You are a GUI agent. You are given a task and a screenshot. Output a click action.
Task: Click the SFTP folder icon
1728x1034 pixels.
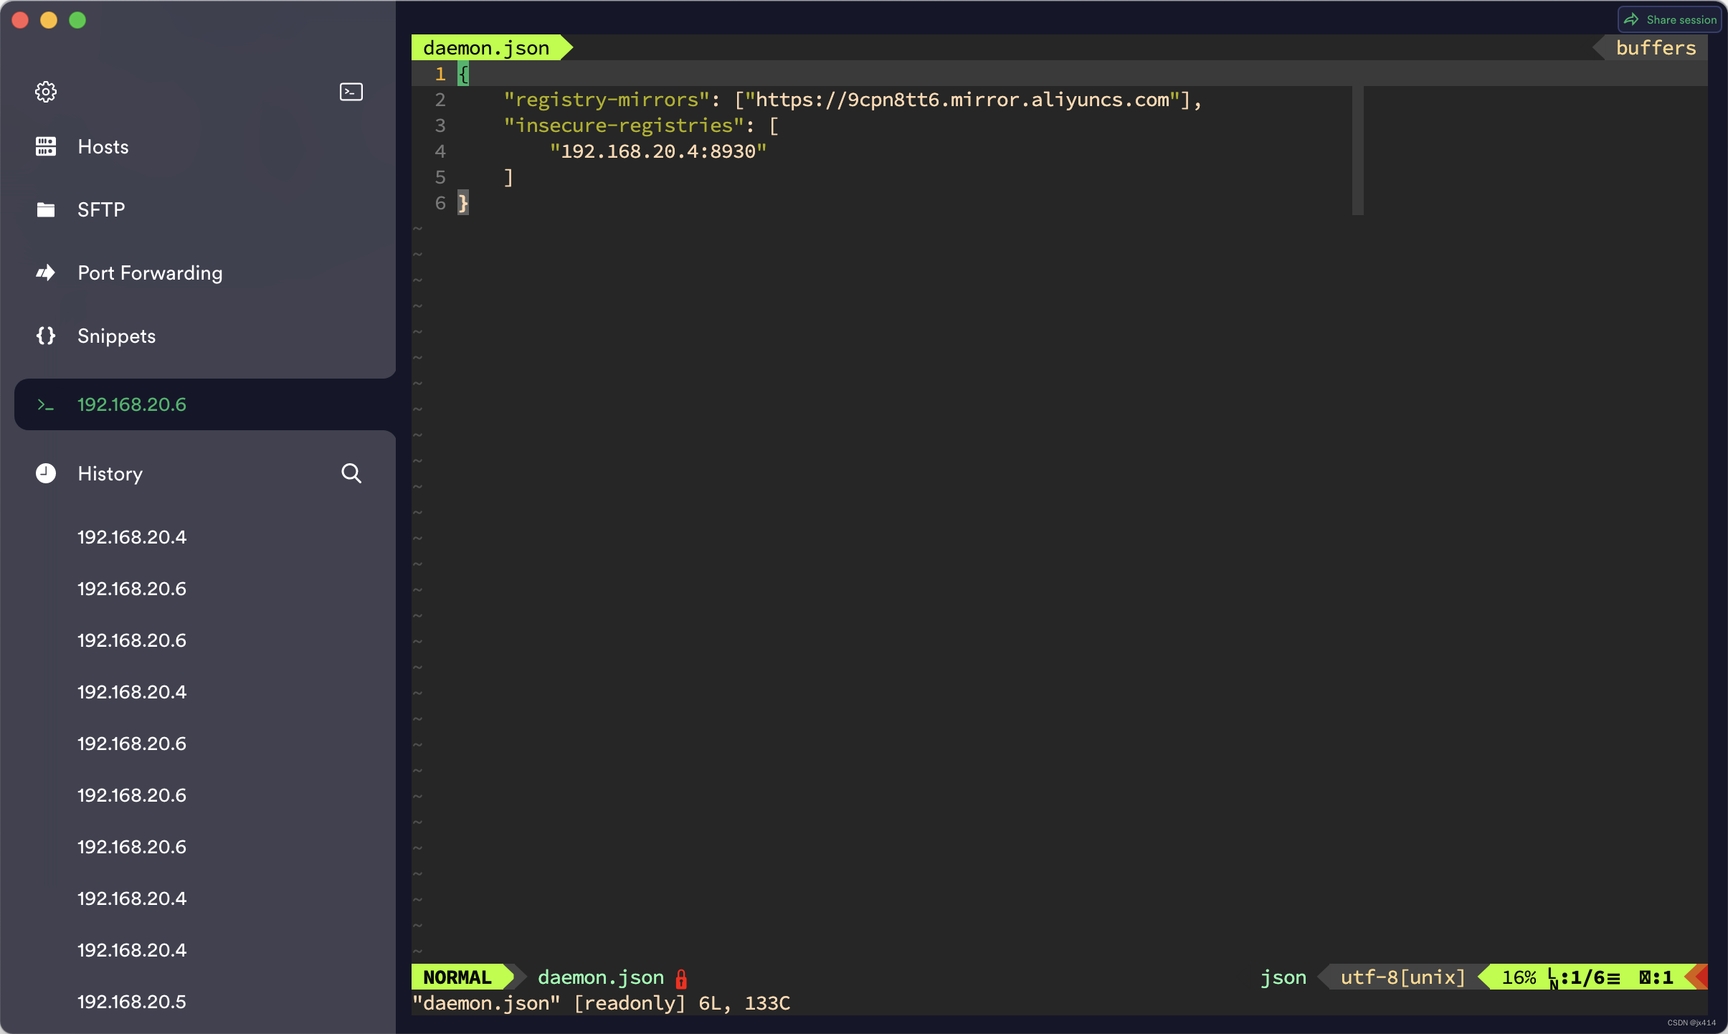click(x=46, y=209)
